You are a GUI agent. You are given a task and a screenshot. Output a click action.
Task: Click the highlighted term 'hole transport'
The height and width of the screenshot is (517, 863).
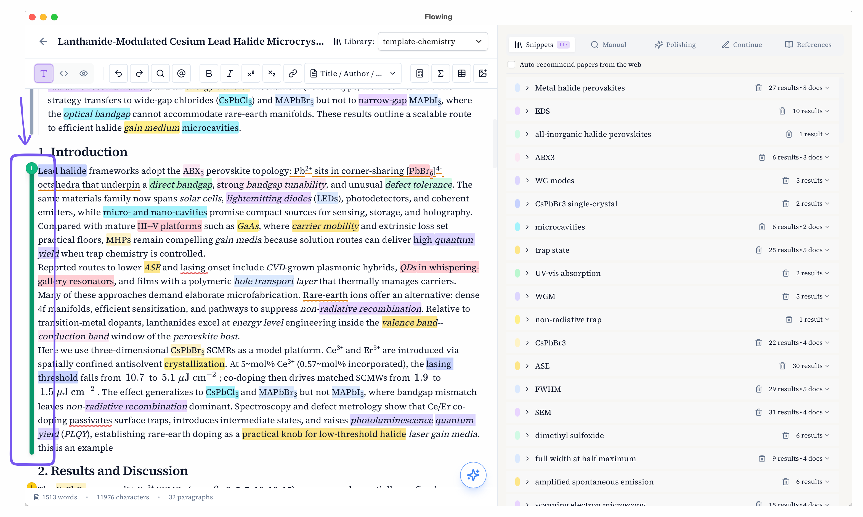(x=264, y=281)
